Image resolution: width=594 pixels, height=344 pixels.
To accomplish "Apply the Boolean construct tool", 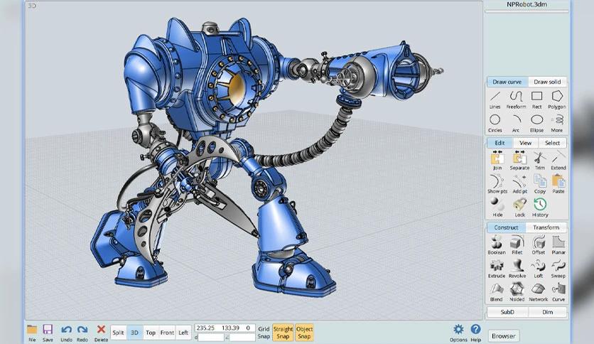I will pyautogui.click(x=496, y=244).
